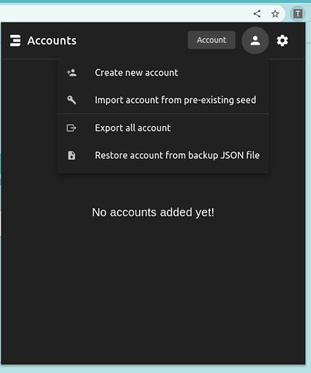Click the browser share icon
The width and height of the screenshot is (311, 373).
(257, 13)
